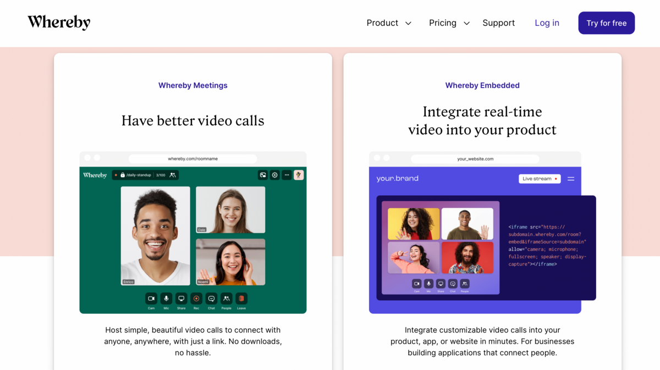Screen dimensions: 660x370
Task: Click the participants icon next to 3/100
Action: point(173,175)
